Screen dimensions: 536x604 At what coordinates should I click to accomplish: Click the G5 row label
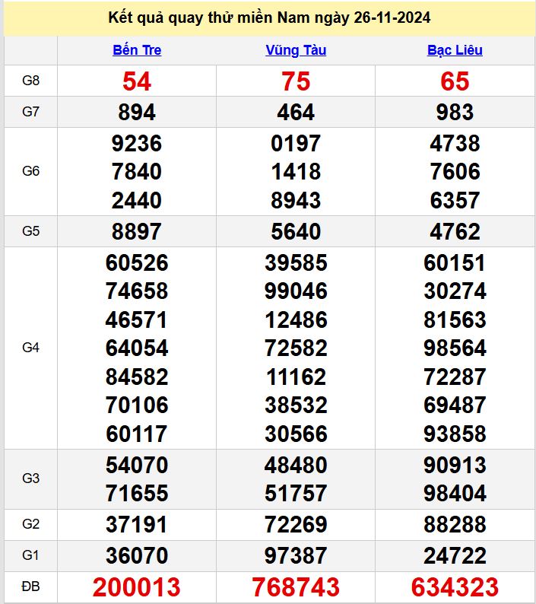tap(31, 231)
